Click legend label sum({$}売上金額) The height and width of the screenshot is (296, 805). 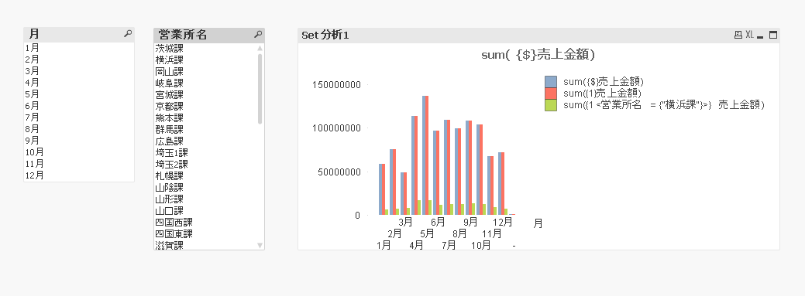604,81
